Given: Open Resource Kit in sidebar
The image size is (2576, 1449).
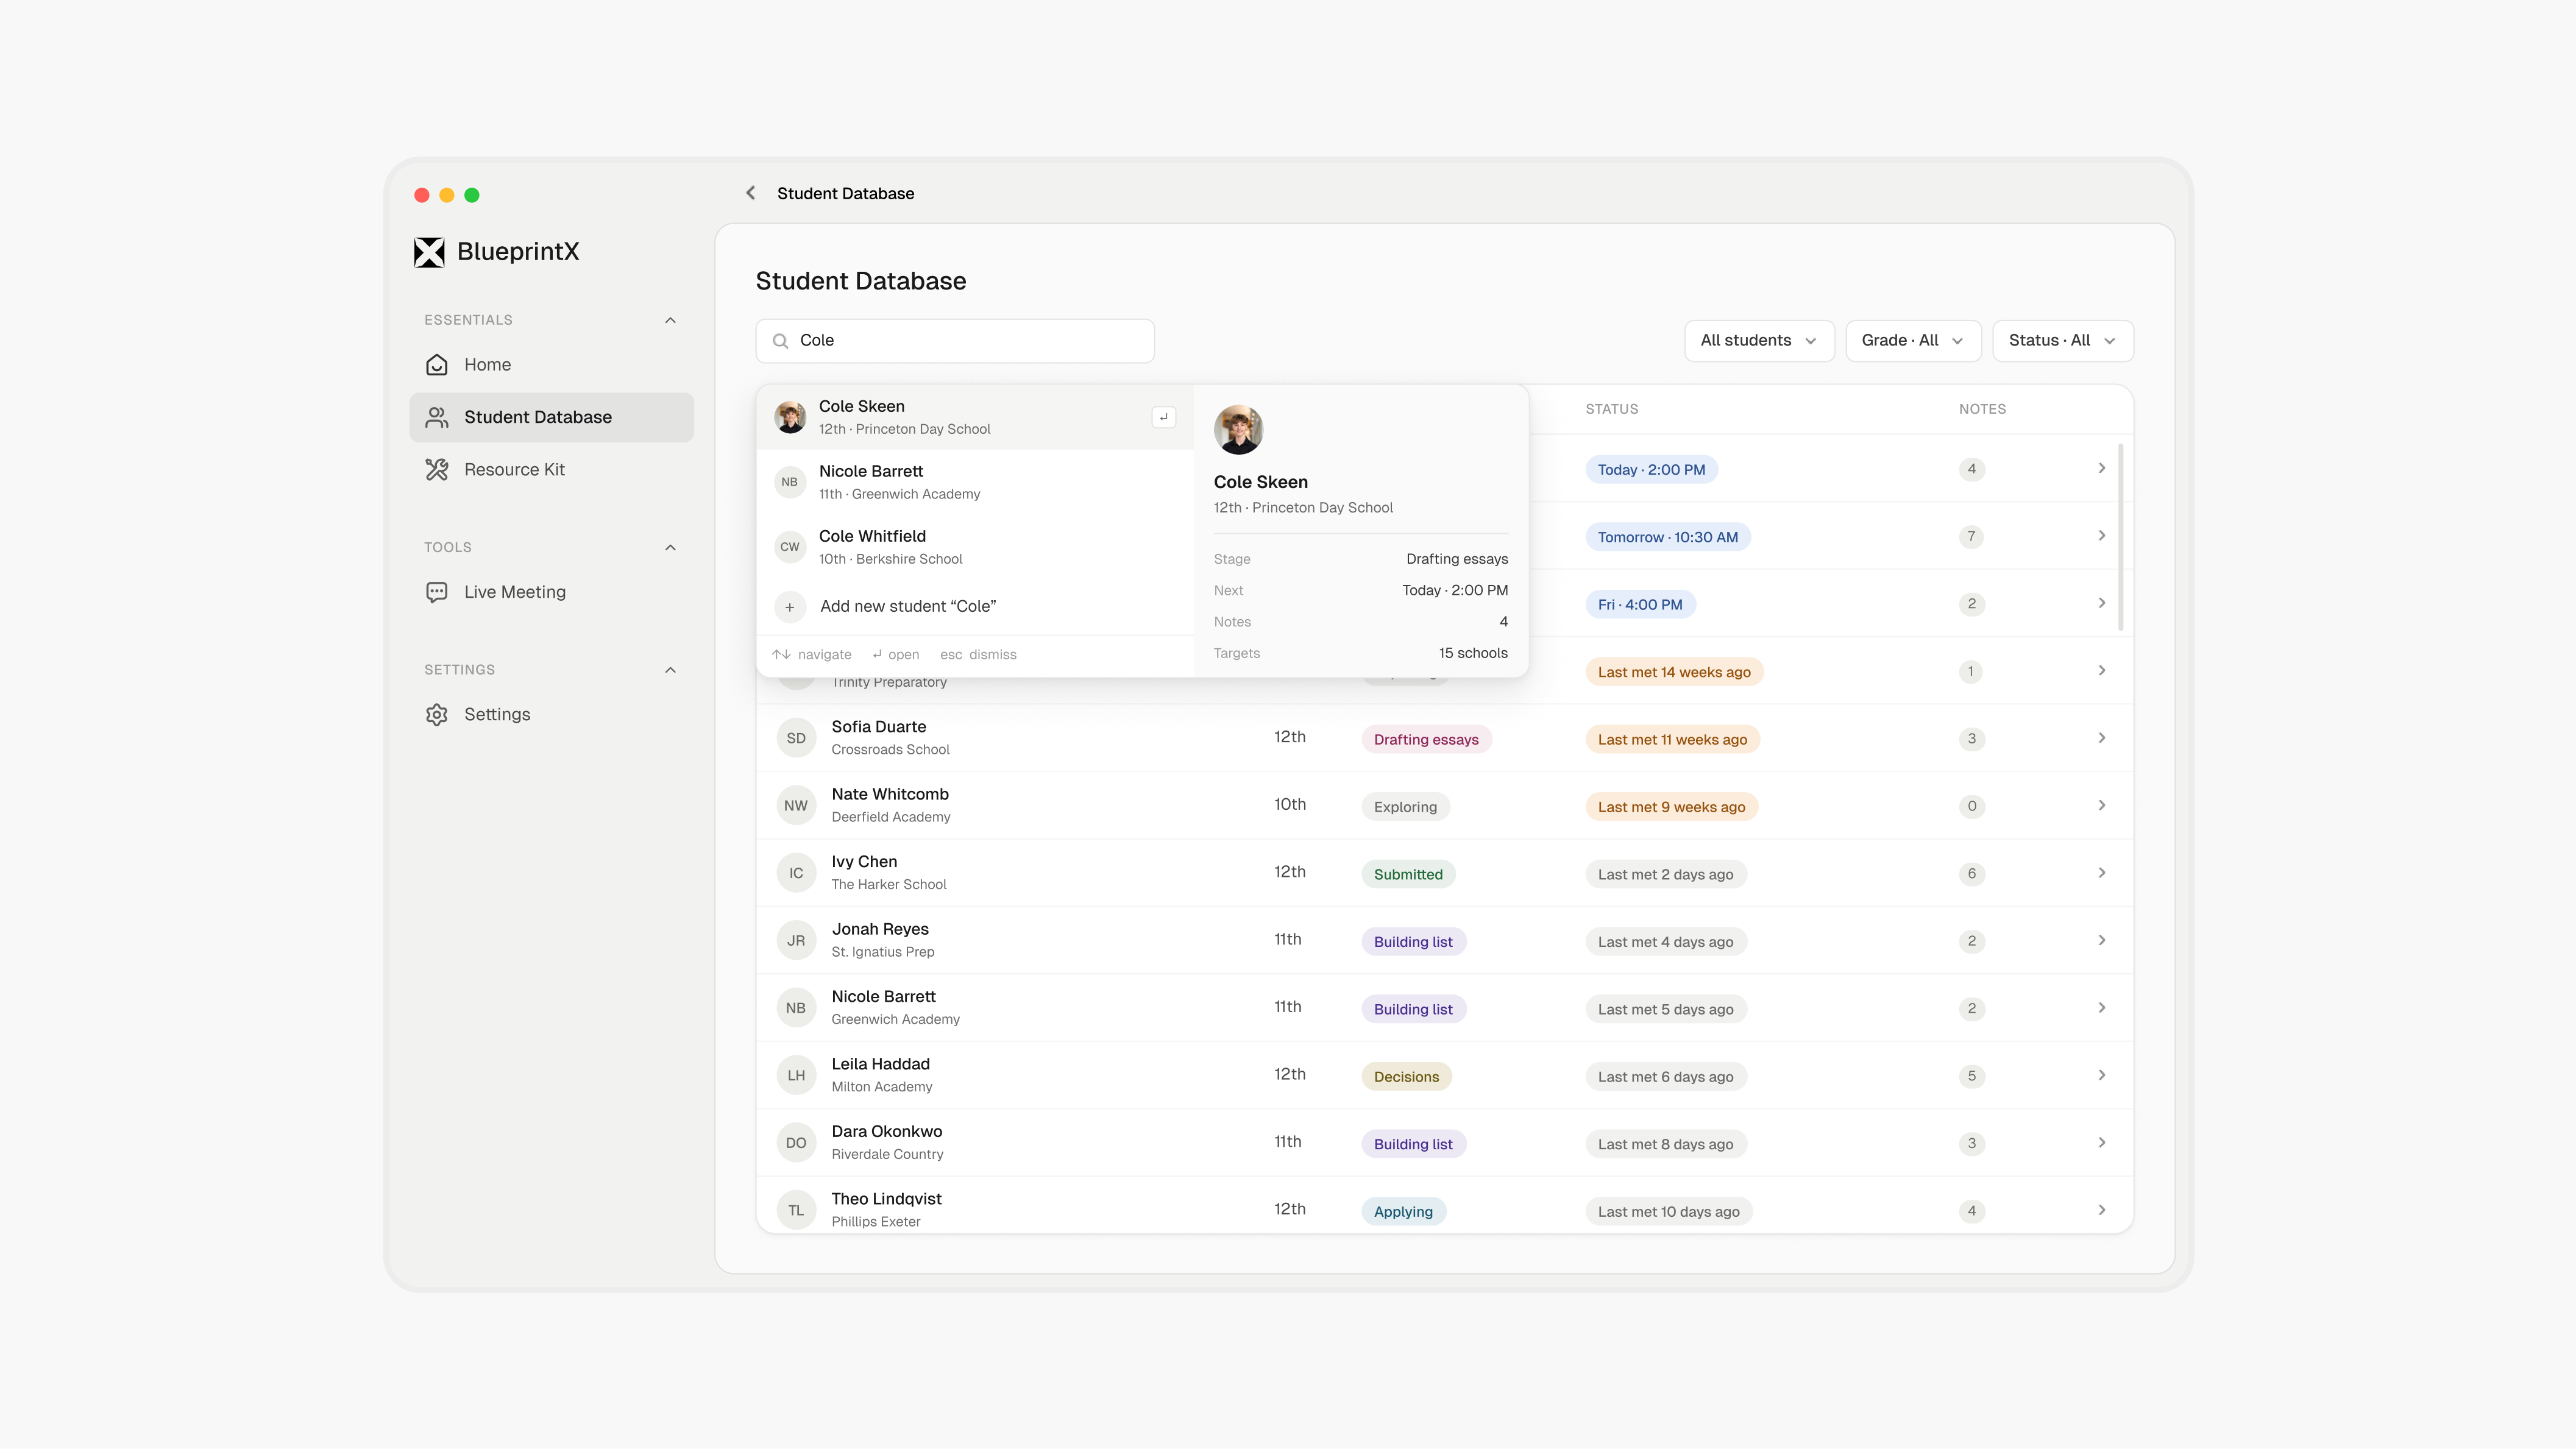Looking at the screenshot, I should [551, 470].
